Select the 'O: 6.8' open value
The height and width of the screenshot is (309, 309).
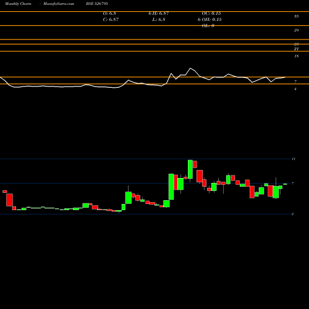[109, 14]
